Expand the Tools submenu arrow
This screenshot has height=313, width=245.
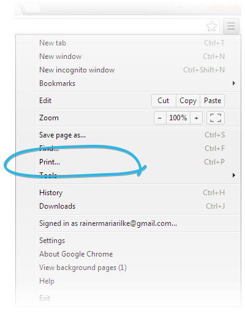[x=234, y=176]
